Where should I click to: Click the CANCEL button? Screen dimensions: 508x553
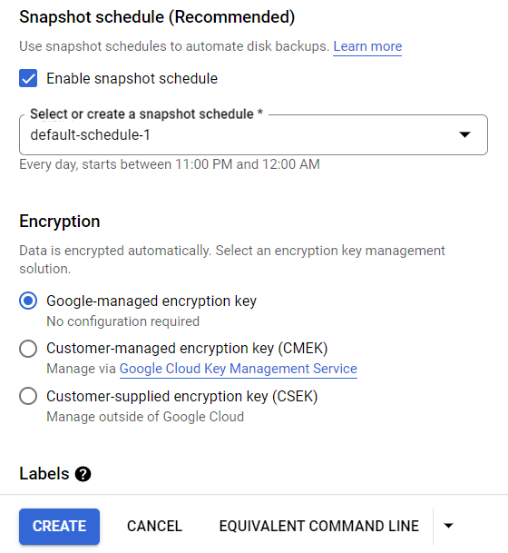154,526
